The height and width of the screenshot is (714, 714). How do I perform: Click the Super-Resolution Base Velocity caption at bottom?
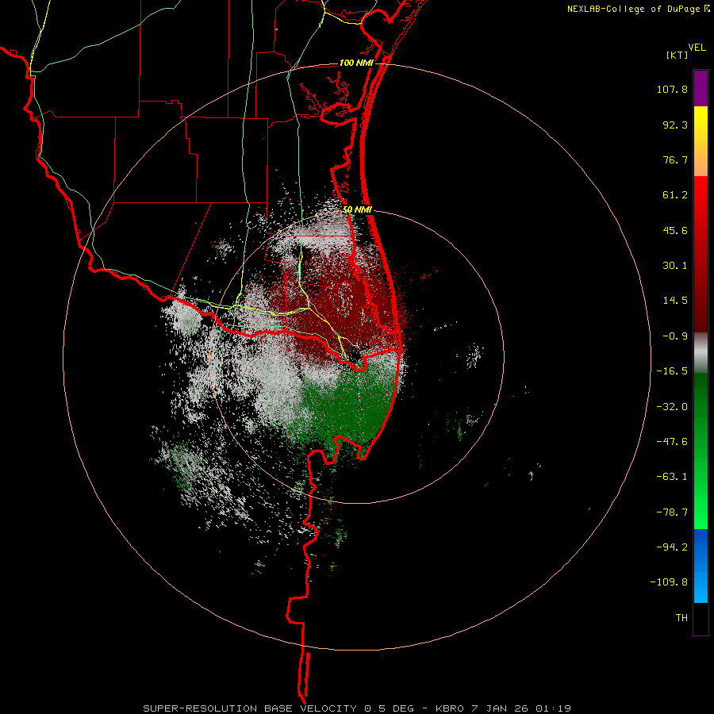pos(356,708)
